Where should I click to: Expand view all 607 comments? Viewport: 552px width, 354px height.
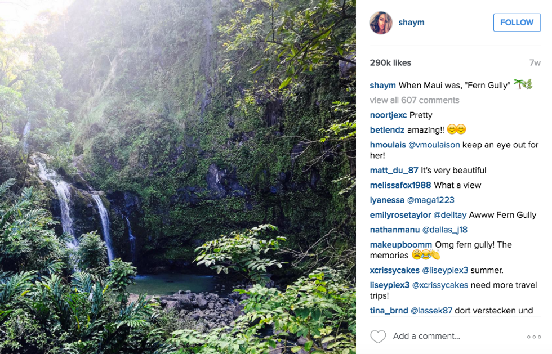[415, 100]
